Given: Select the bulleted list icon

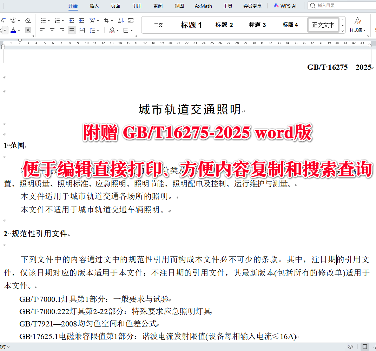Looking at the screenshot, I should coord(44,20).
